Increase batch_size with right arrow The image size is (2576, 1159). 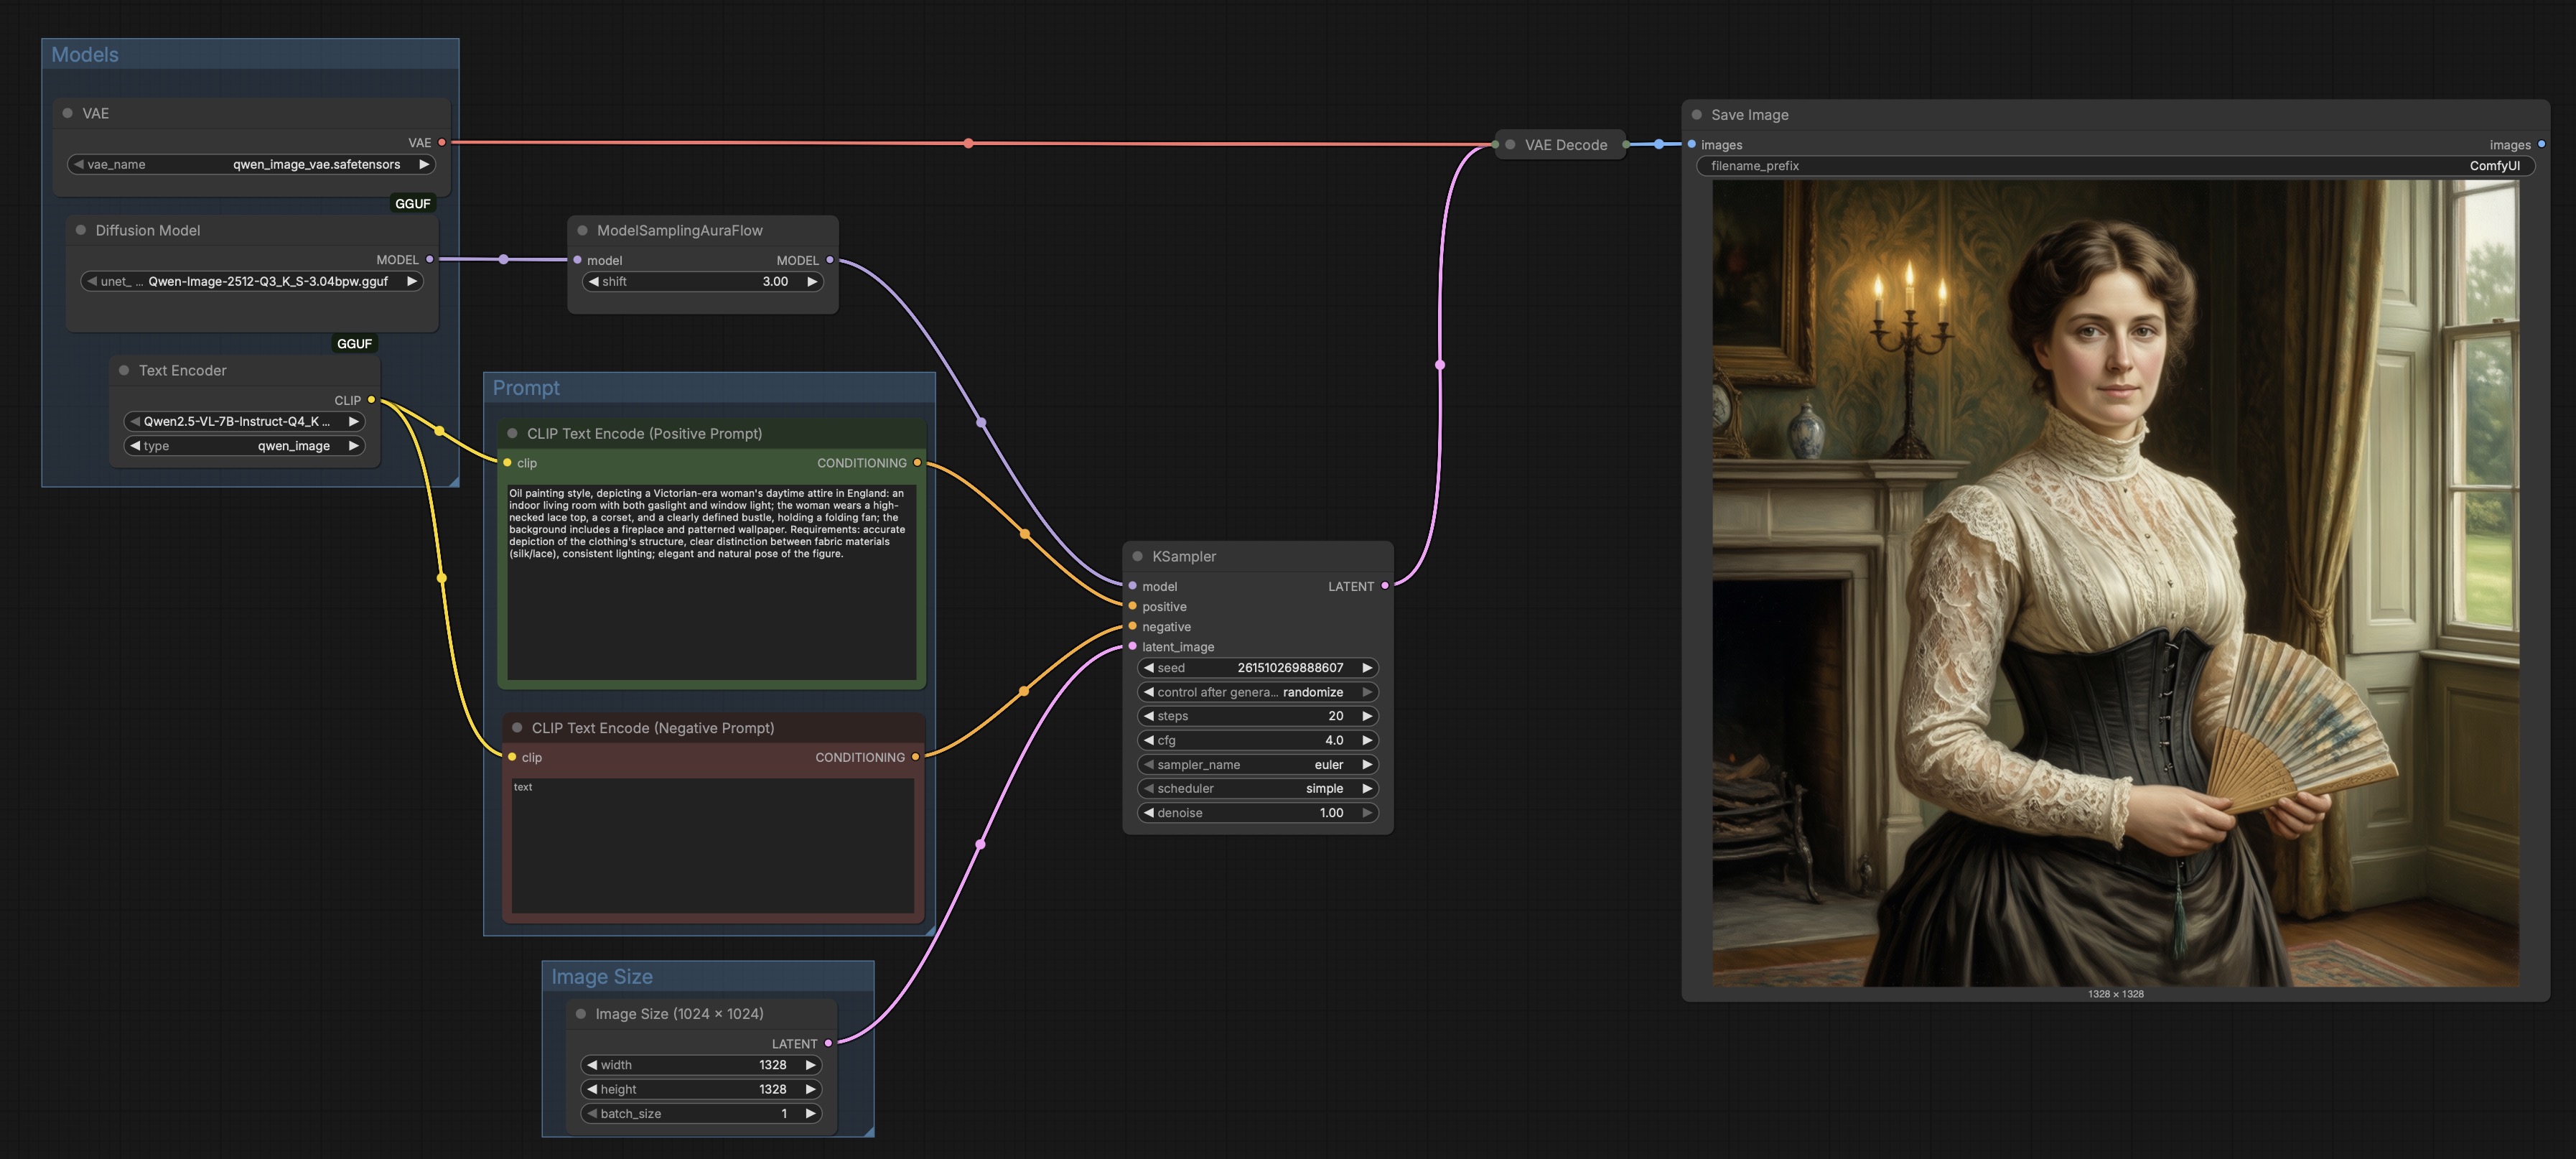coord(810,1113)
